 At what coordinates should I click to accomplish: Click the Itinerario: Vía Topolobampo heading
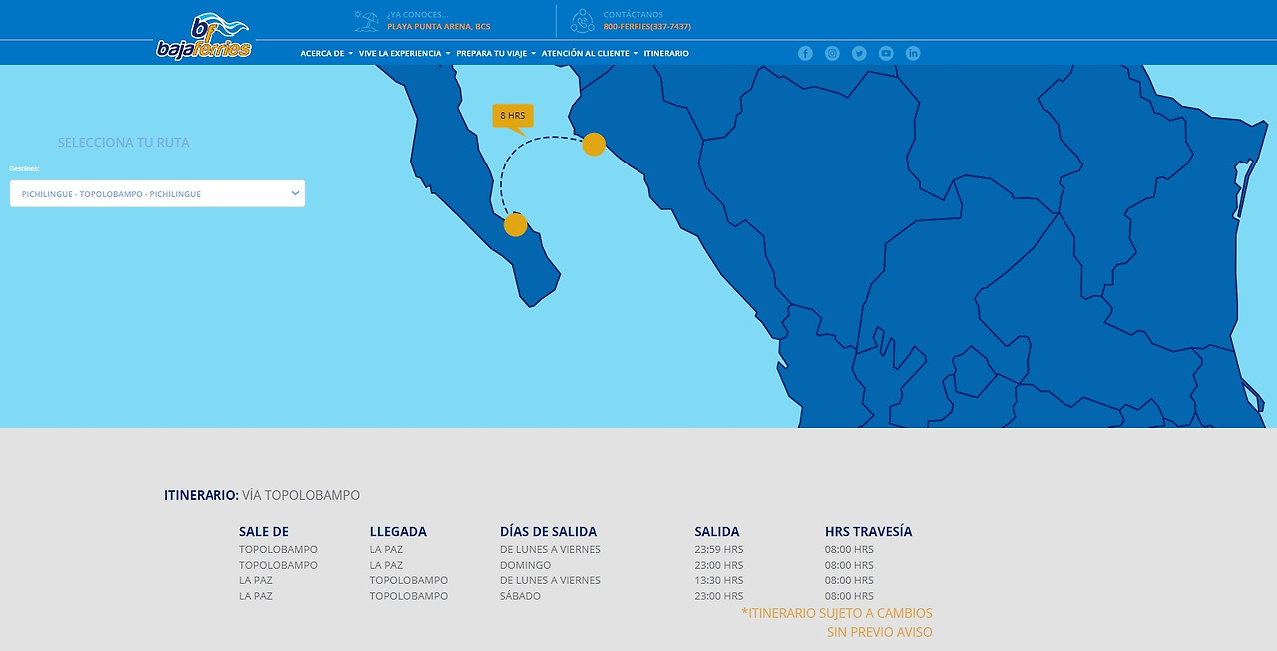click(262, 495)
